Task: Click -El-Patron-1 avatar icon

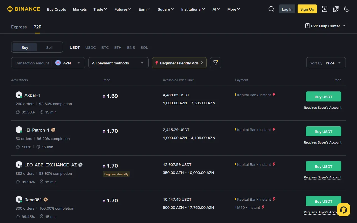Action: point(19,130)
